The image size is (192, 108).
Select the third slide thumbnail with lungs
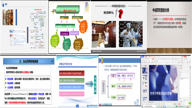145,85
